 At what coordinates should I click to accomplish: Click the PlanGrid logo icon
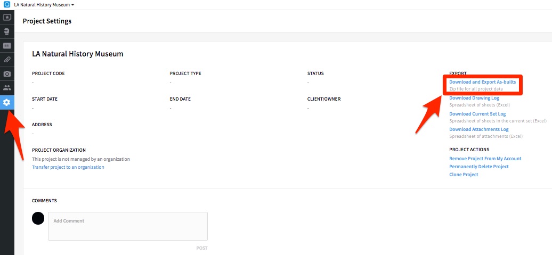(x=6, y=5)
